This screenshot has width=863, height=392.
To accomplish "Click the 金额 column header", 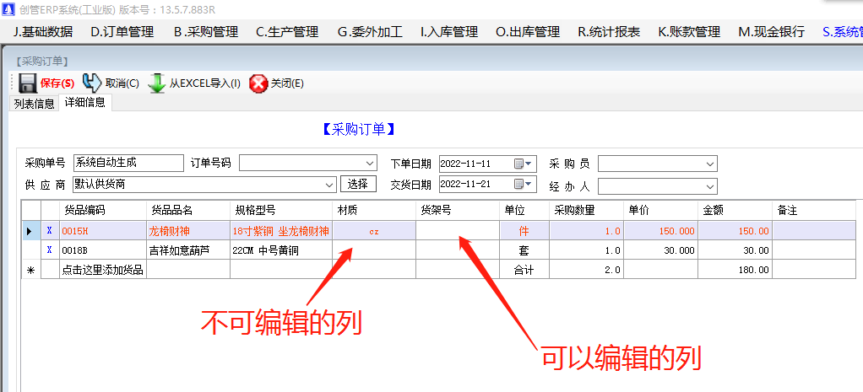I will tap(735, 210).
